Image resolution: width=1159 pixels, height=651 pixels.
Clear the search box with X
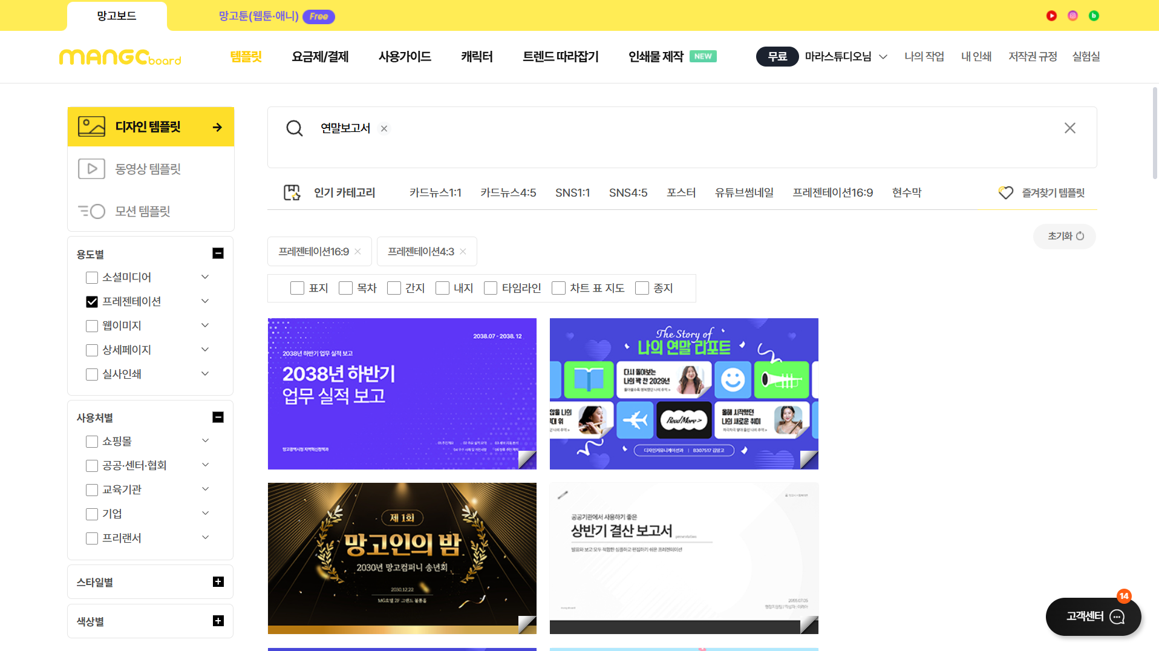[1069, 128]
